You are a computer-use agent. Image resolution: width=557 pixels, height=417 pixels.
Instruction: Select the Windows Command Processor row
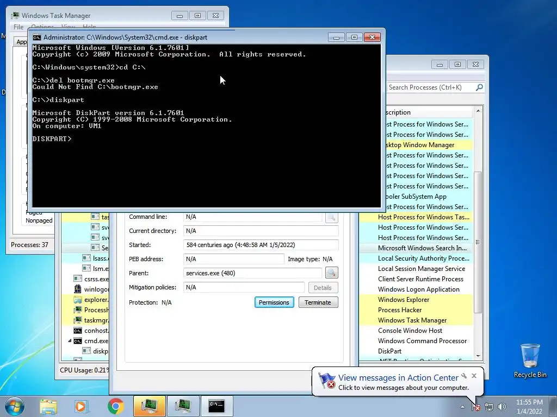(x=416, y=340)
